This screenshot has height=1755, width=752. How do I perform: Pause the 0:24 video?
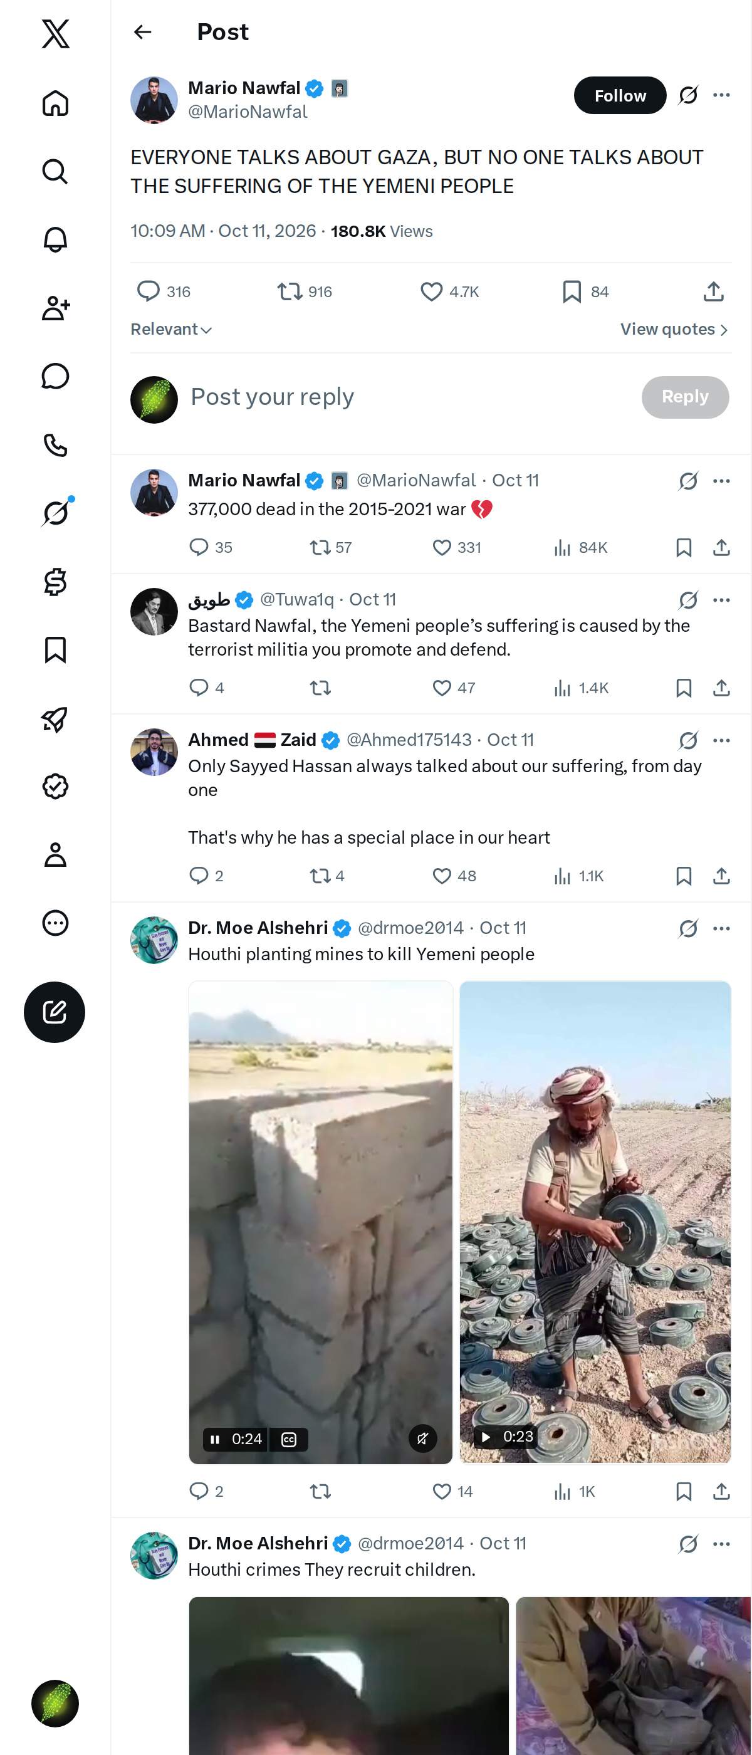[214, 1439]
